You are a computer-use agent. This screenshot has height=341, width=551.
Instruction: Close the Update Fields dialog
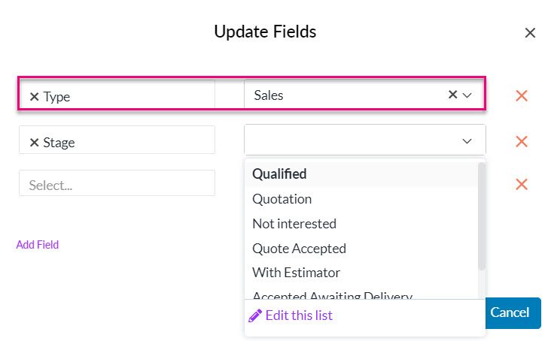click(x=530, y=33)
